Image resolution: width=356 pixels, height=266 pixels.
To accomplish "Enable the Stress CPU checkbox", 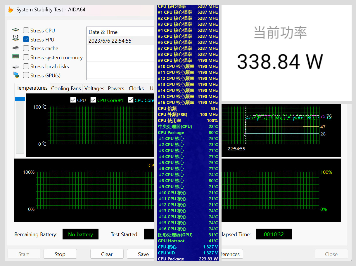I will coord(26,30).
